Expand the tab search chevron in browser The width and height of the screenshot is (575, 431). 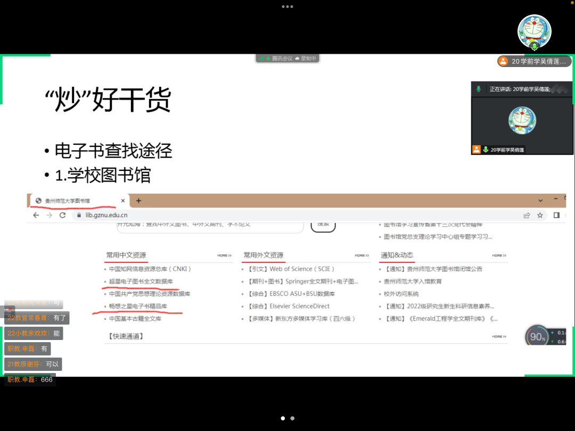540,201
